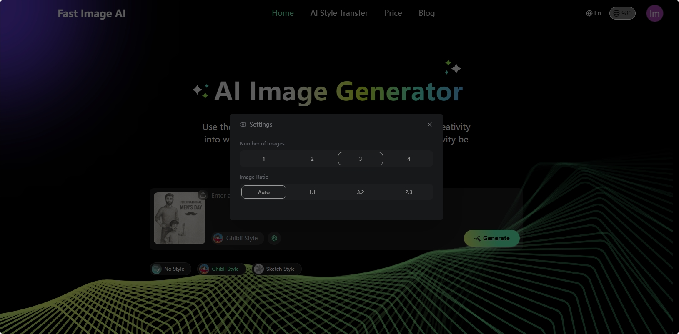
Task: Set number of images to 1
Action: 263,159
